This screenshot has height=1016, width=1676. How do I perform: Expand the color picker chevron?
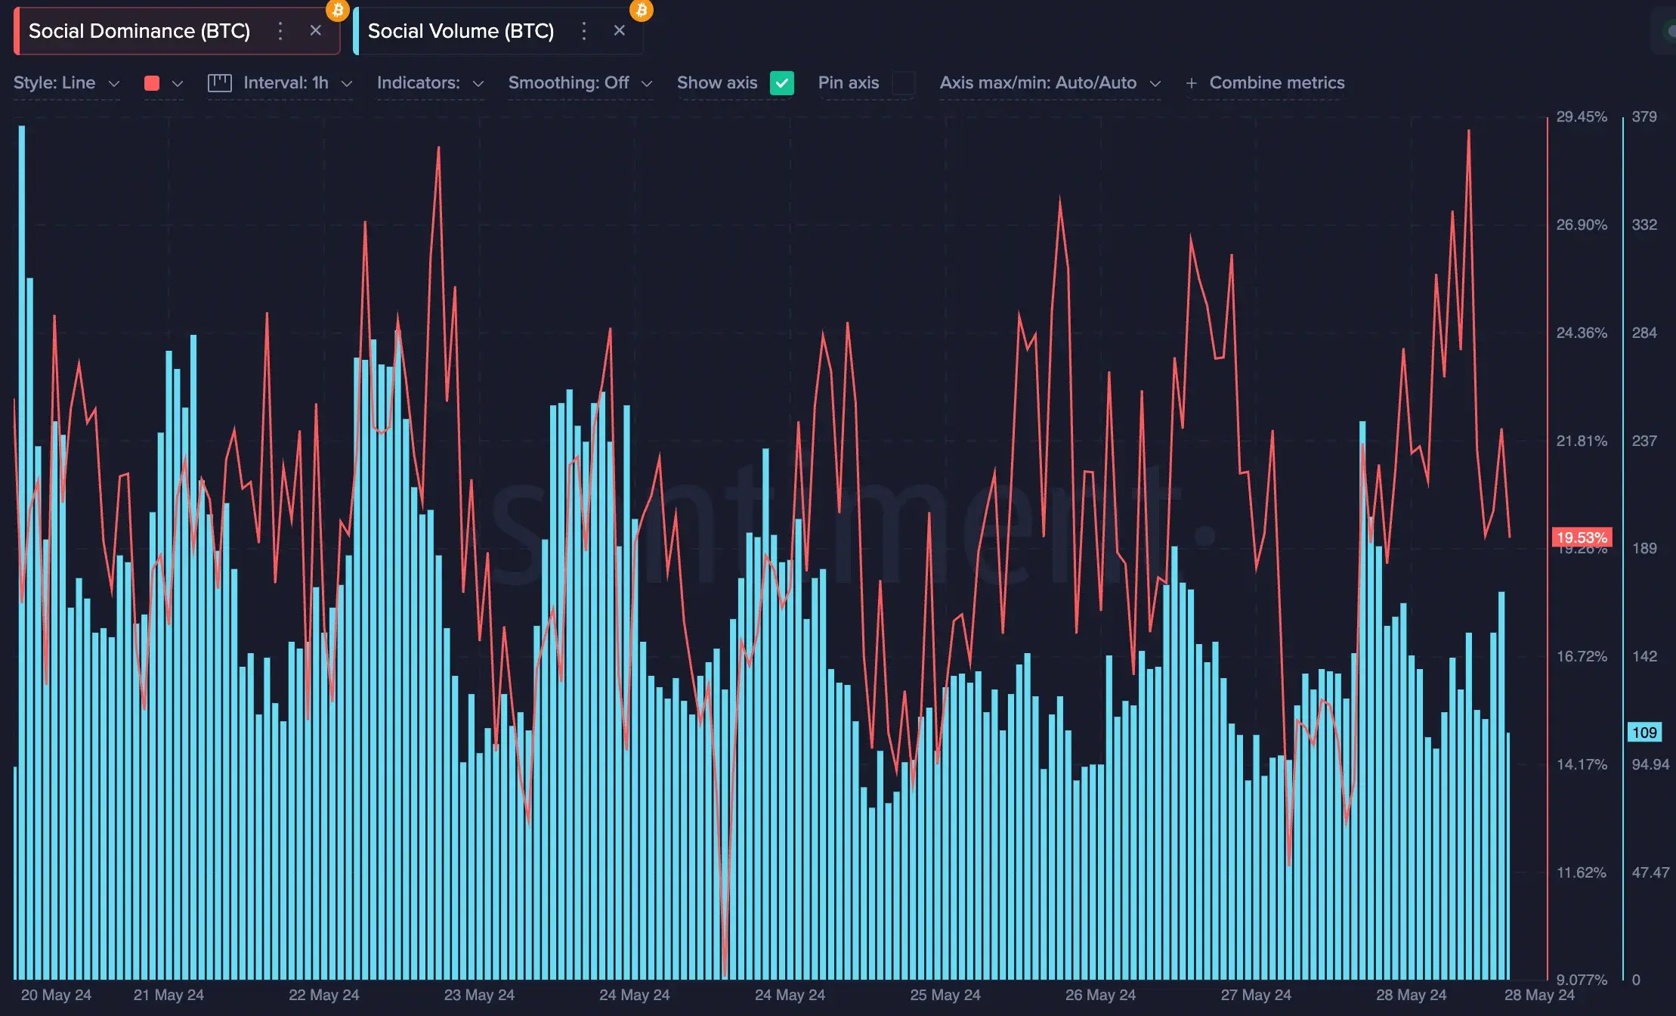(x=178, y=84)
